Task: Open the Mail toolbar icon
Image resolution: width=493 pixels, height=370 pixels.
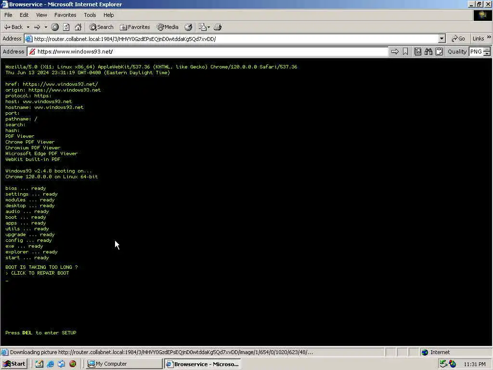Action: 203,27
